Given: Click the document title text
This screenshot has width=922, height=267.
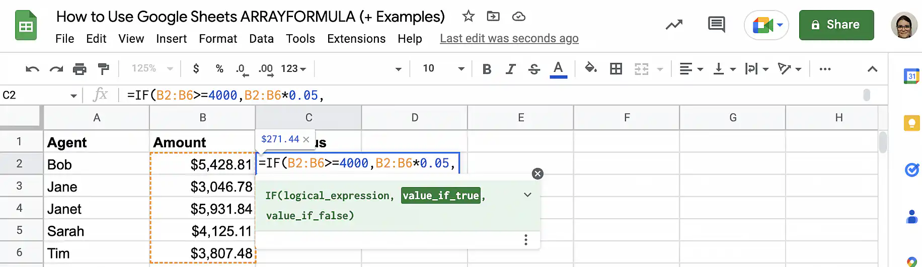Looking at the screenshot, I should click(250, 17).
